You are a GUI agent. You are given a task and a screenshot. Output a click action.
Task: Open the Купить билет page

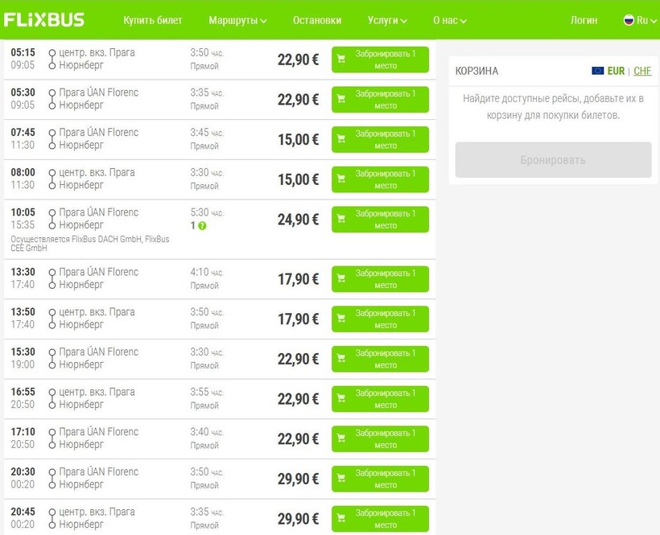click(152, 20)
